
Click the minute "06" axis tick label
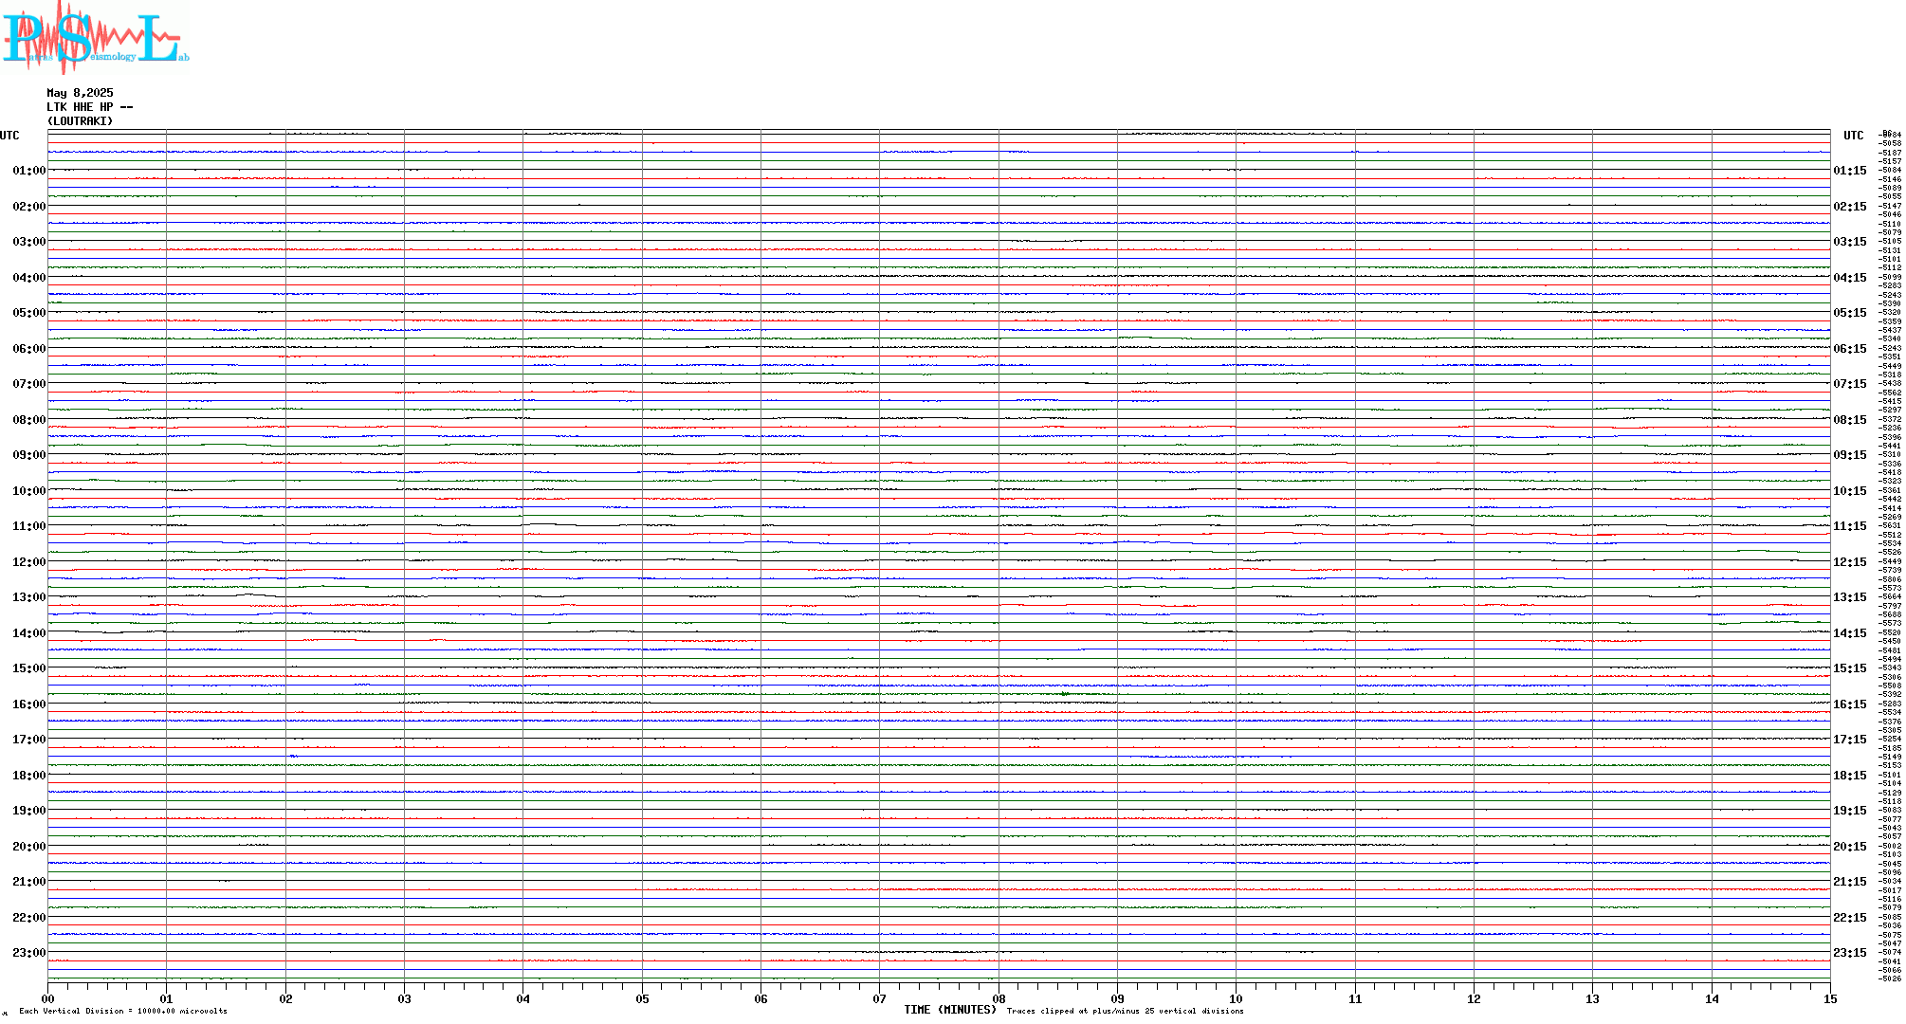[761, 998]
